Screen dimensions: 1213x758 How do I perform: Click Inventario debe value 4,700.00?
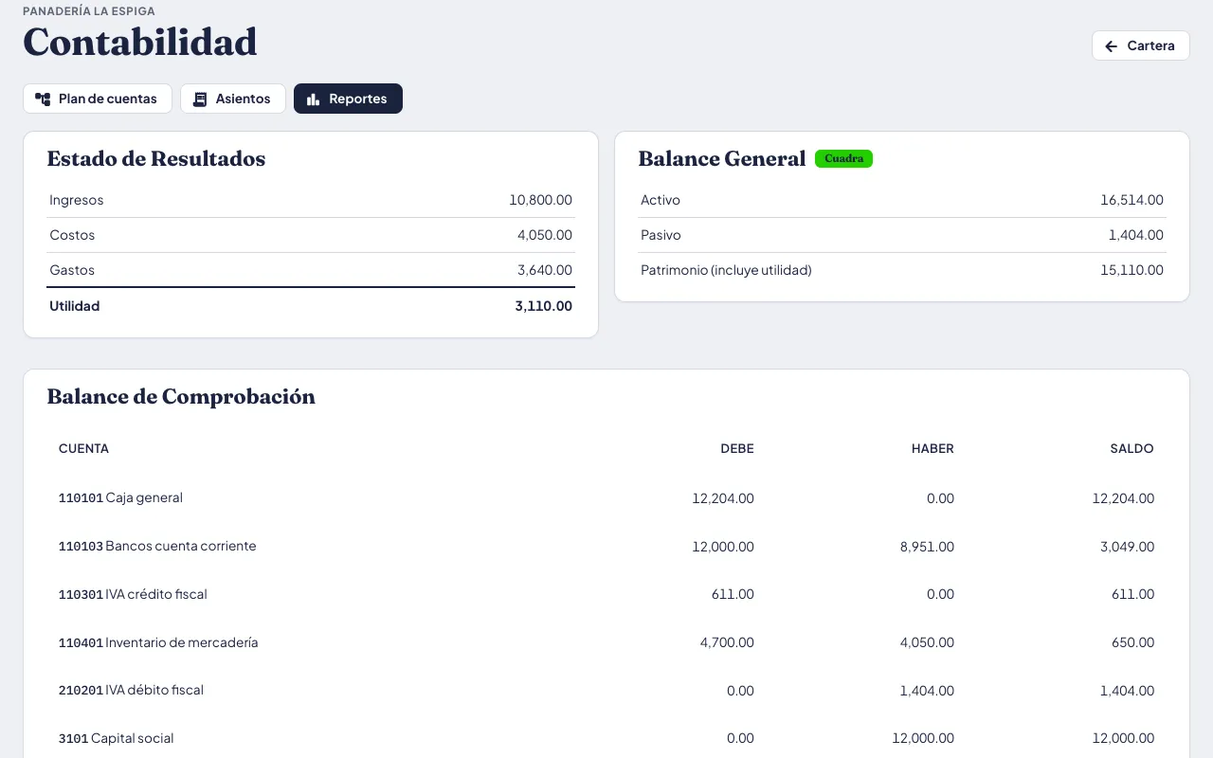click(727, 642)
